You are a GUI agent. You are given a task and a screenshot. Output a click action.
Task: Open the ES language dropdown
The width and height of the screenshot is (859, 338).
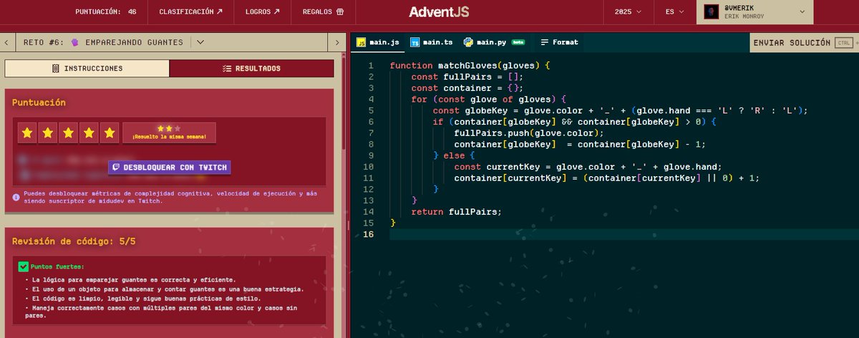[674, 11]
